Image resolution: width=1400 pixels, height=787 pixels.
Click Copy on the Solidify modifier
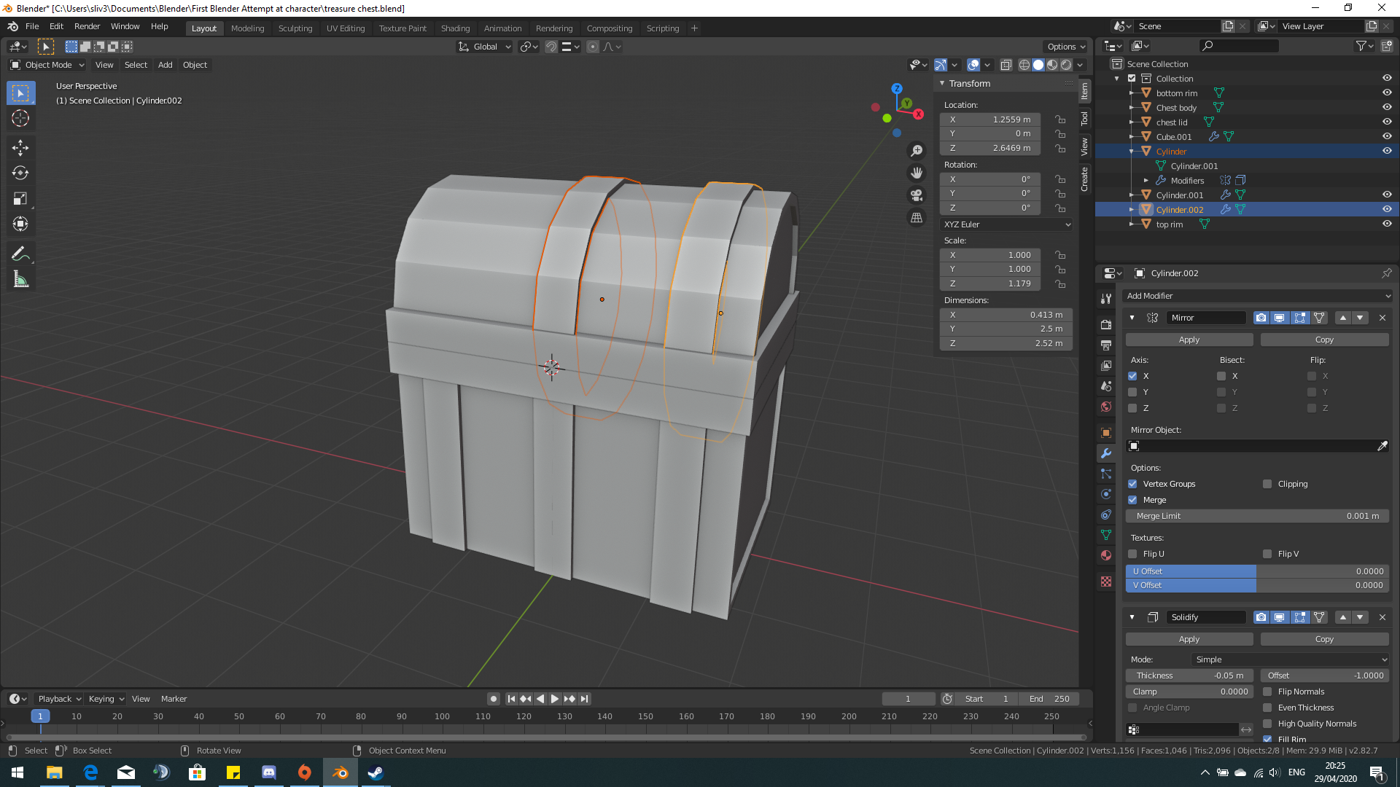point(1324,639)
